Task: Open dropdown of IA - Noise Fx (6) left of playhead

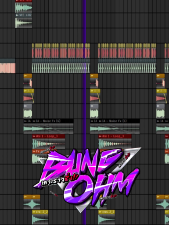Action: point(34,121)
